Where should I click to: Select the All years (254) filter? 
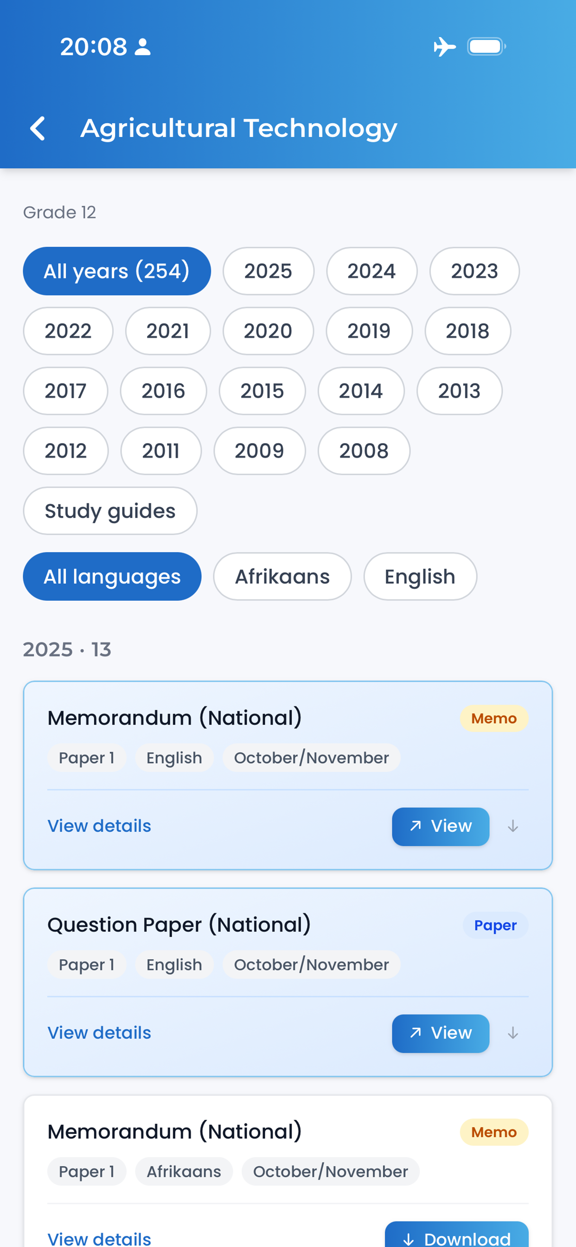pyautogui.click(x=117, y=271)
